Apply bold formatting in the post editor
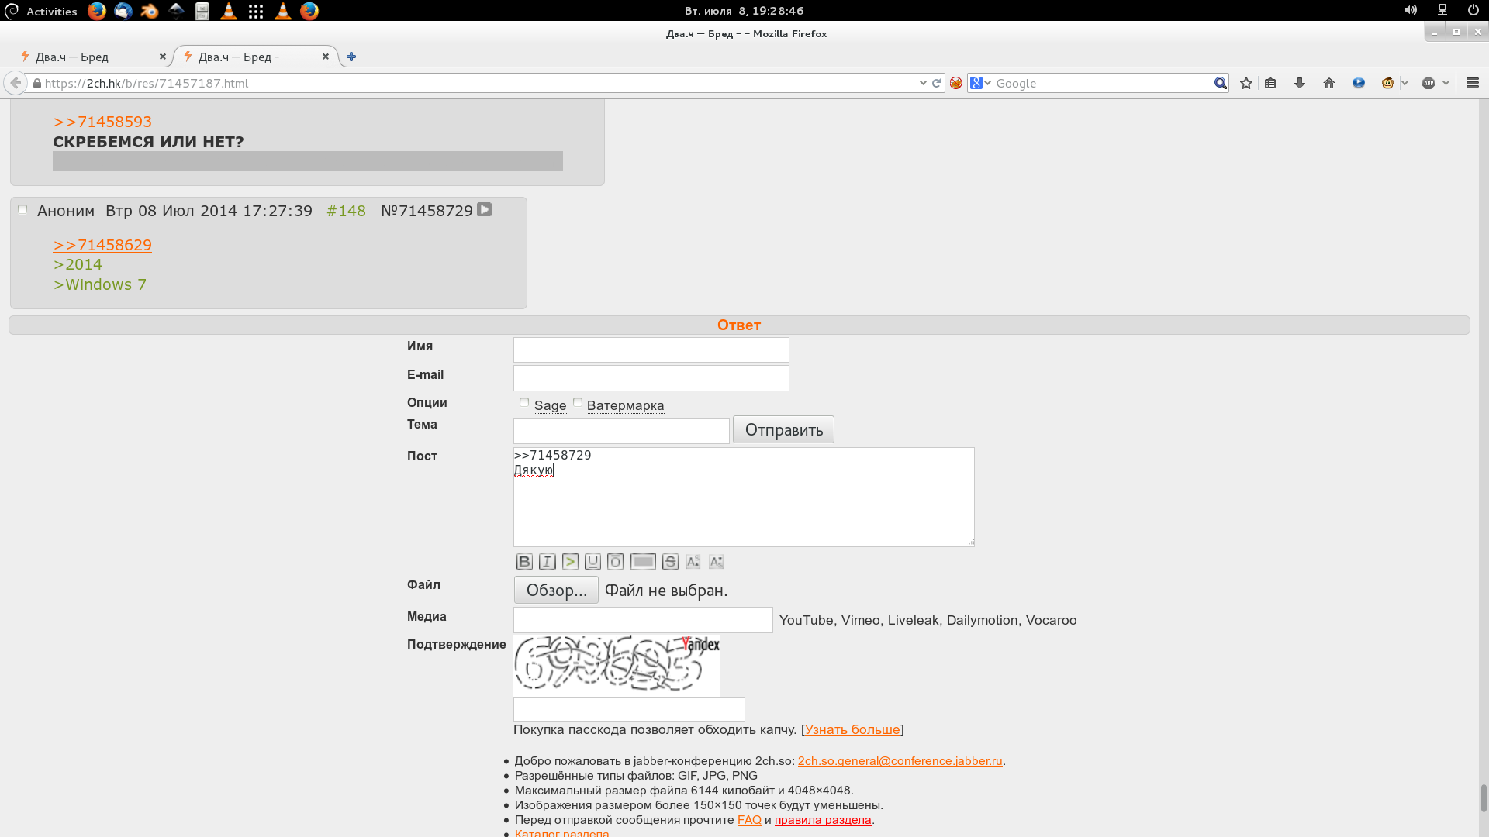 (524, 562)
